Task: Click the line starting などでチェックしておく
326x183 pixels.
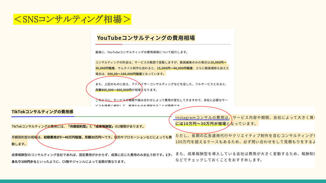Action: click(218, 160)
